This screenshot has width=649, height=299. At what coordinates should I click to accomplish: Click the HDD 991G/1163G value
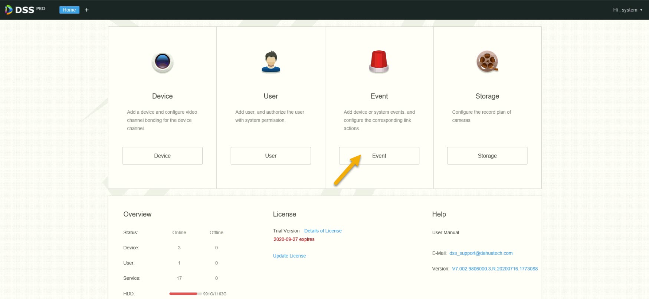(215, 294)
